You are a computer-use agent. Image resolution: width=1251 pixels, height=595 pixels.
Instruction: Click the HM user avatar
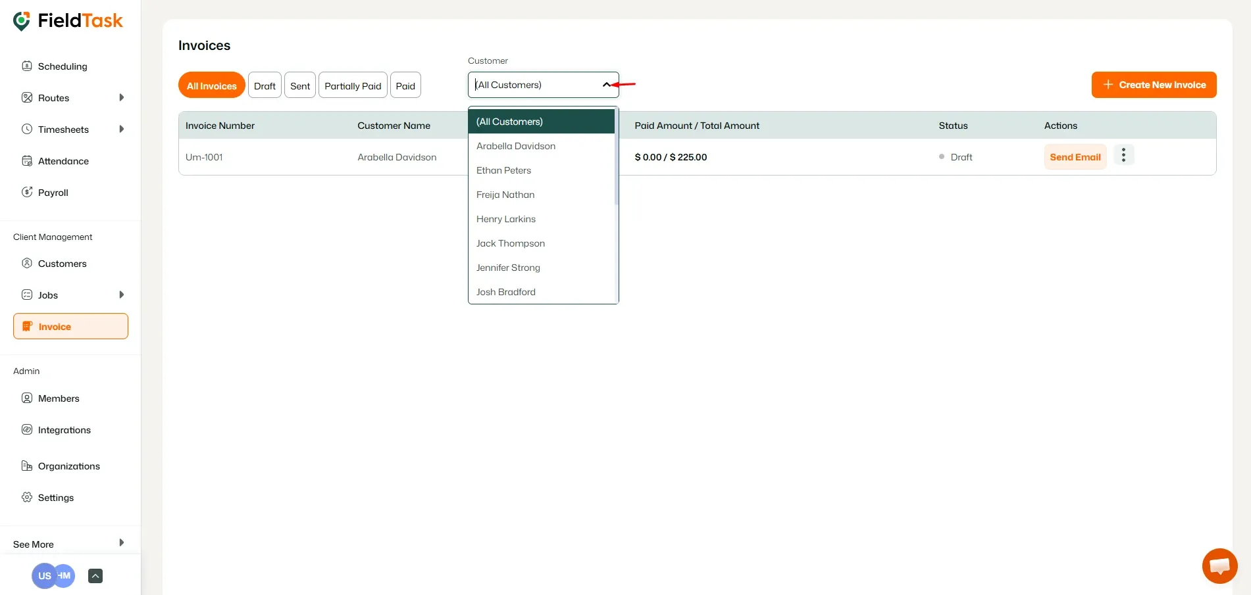[65, 575]
